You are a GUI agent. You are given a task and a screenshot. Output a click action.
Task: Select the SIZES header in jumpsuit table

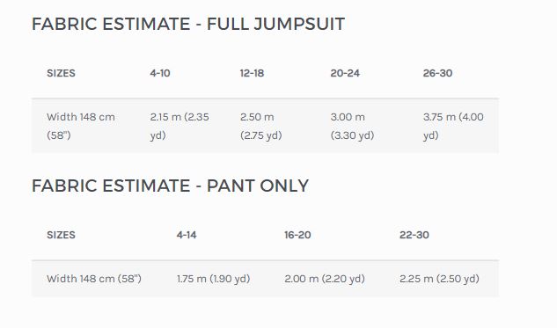(61, 73)
